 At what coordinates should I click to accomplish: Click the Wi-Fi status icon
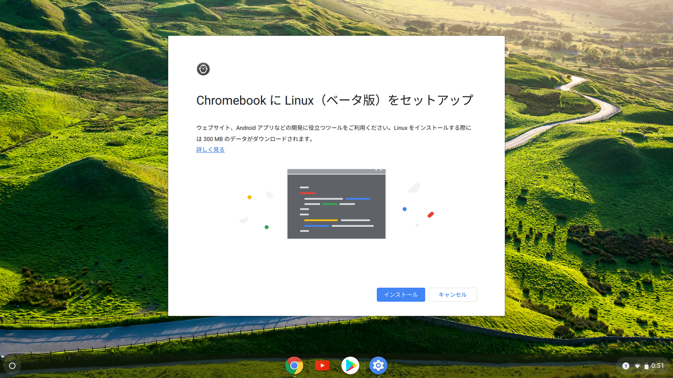point(637,366)
